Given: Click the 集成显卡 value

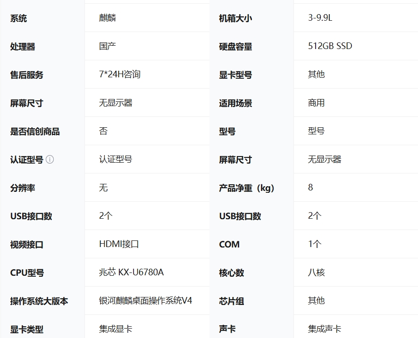Looking at the screenshot, I should 116,329.
